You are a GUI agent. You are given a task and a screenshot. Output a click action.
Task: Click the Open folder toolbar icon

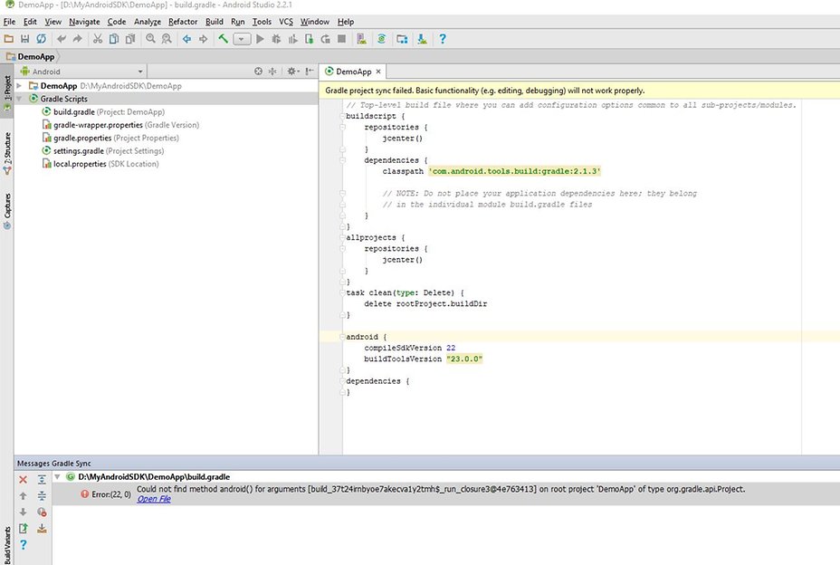click(x=8, y=39)
